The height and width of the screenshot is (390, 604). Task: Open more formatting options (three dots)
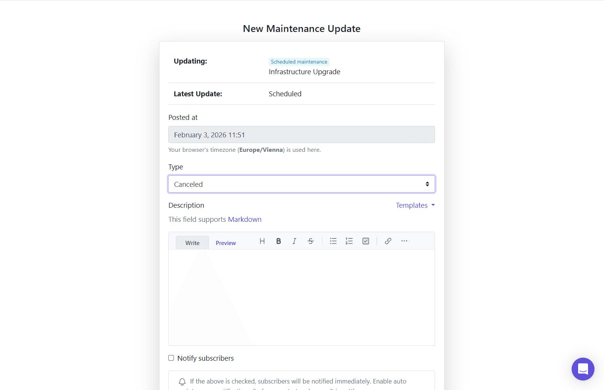point(404,241)
